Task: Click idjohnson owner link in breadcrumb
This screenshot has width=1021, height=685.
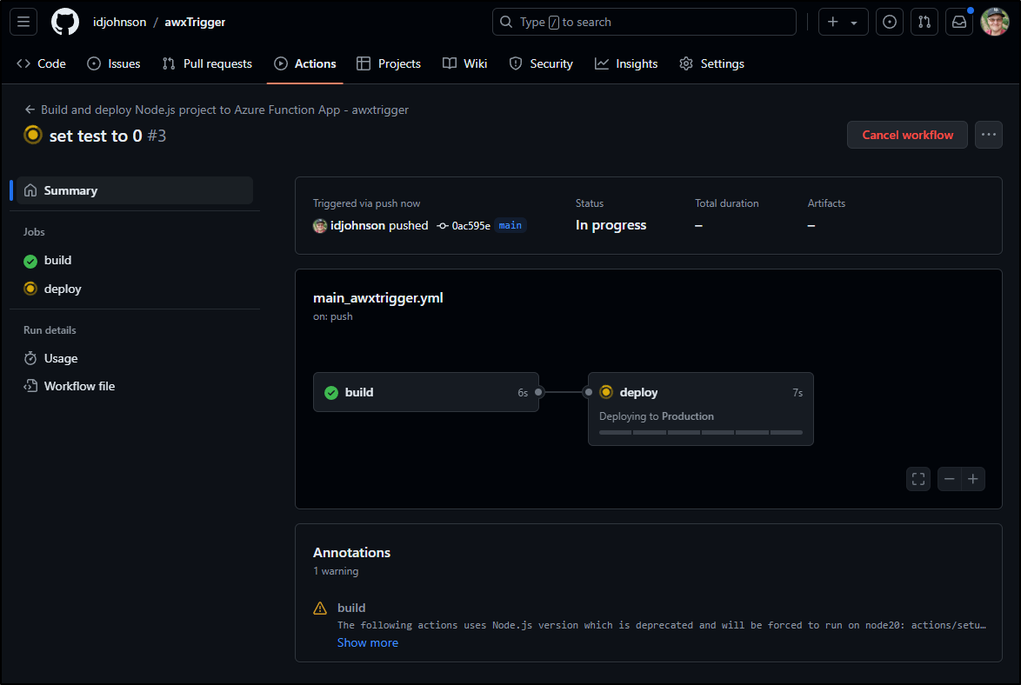Action: (120, 22)
